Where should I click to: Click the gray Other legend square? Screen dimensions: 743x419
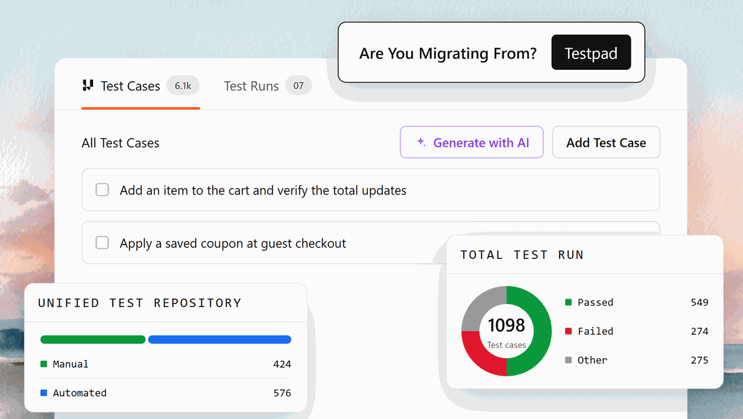pos(568,360)
